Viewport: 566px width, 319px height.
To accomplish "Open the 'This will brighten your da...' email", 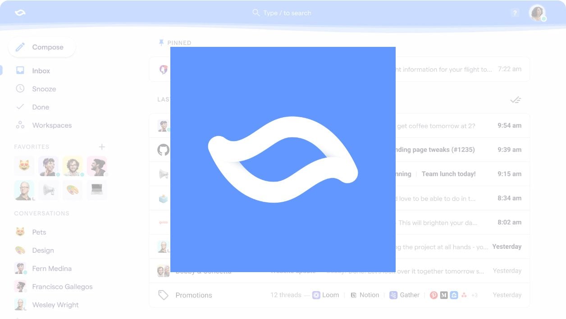I will 339,223.
